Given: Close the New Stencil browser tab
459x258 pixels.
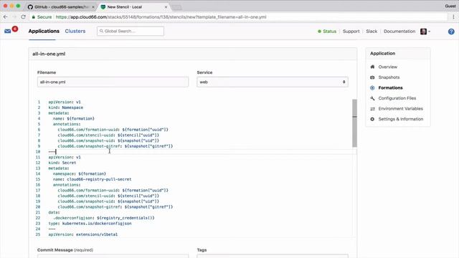Looking at the screenshot, I should point(166,6).
